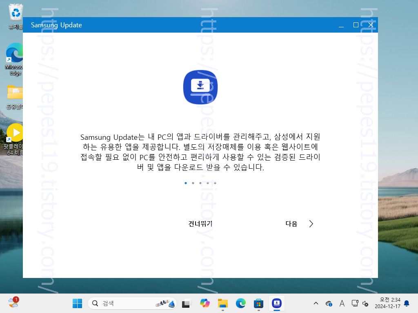This screenshot has height=313, width=418.
Task: Click the Samsung Update description paragraph
Action: pos(200,152)
